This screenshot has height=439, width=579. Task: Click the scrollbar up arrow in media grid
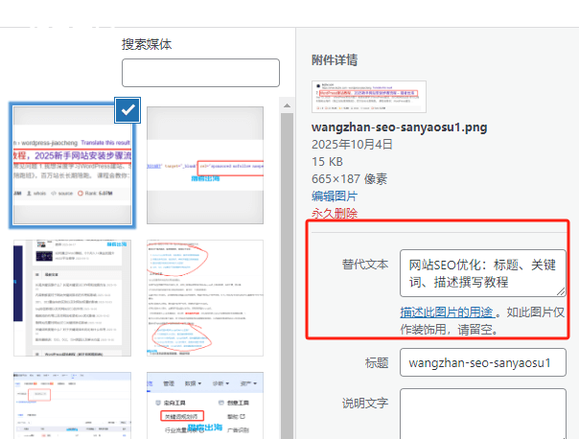tap(286, 104)
